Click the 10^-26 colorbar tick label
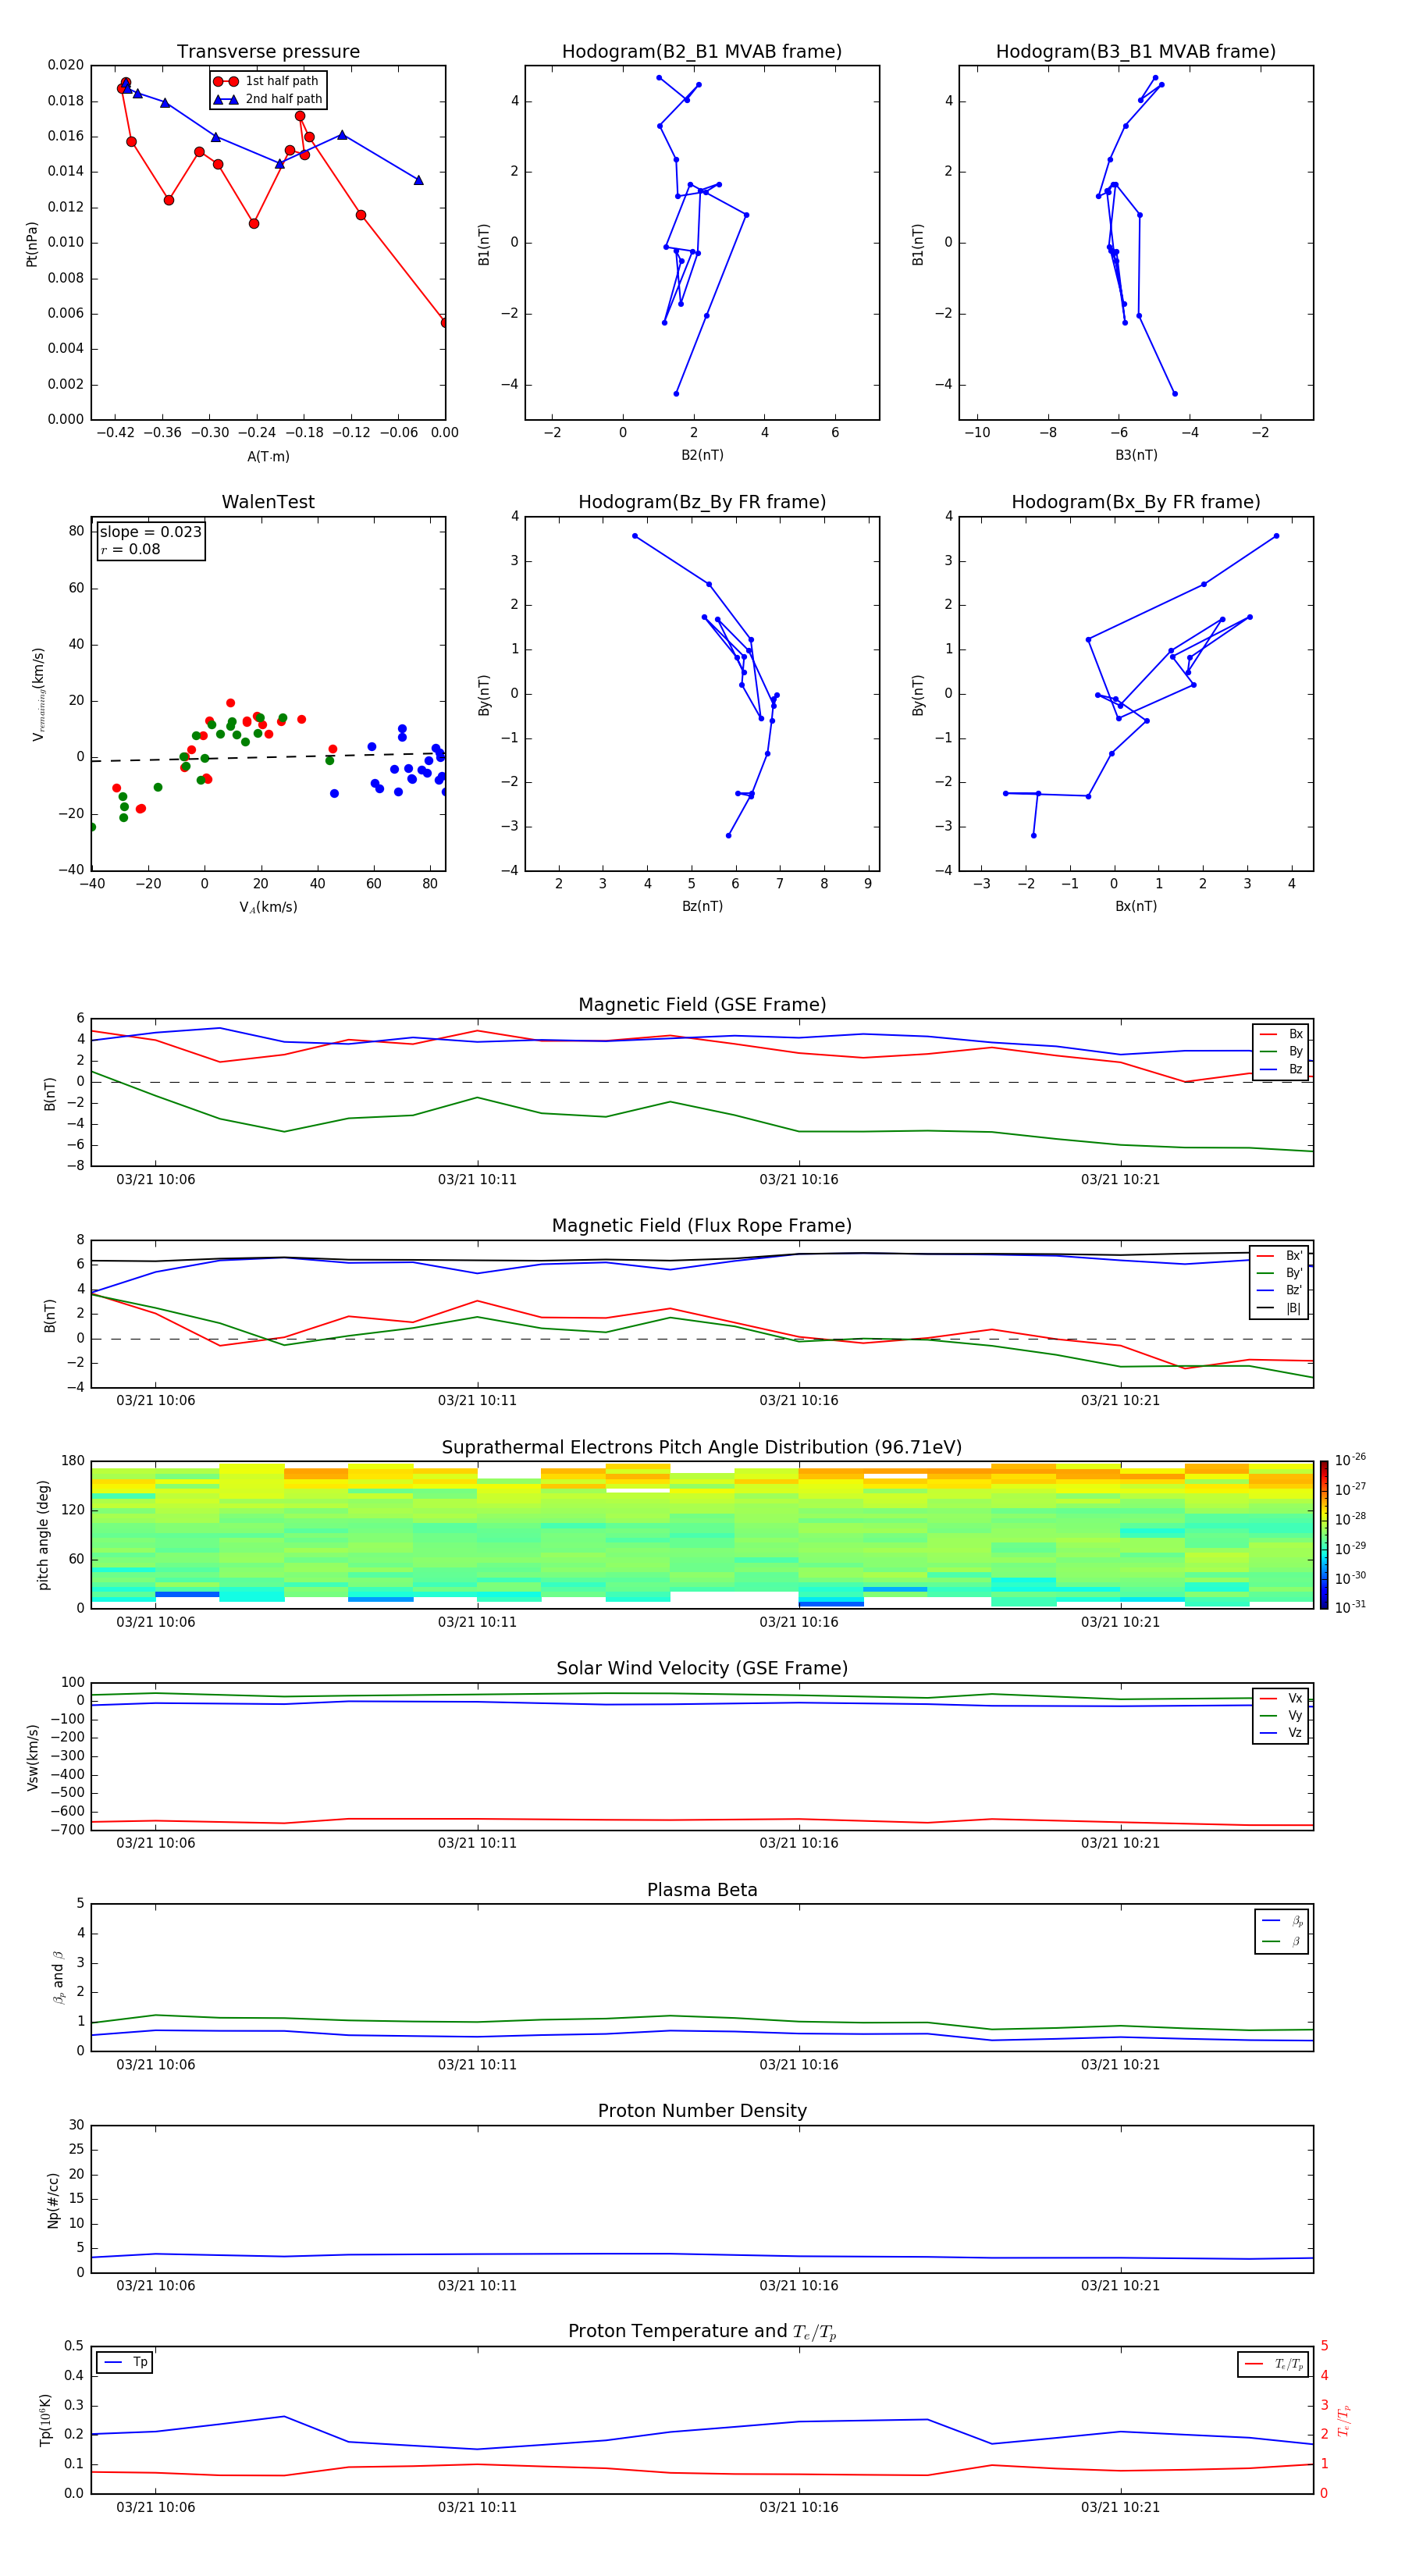 [1350, 1460]
